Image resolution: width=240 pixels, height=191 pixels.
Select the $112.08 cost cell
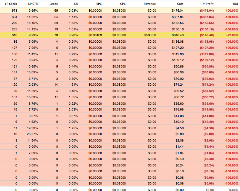178,54
